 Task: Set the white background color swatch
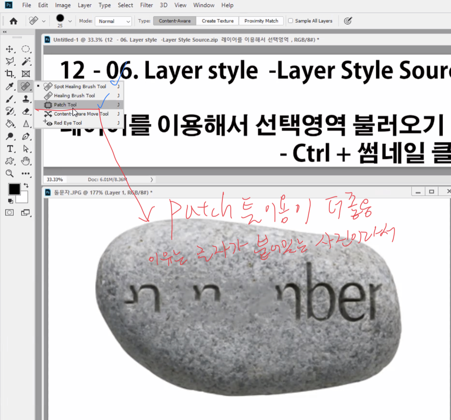[24, 199]
